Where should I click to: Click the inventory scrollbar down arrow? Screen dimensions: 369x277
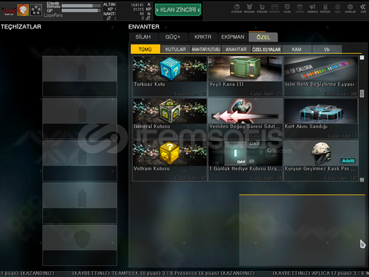click(x=362, y=179)
